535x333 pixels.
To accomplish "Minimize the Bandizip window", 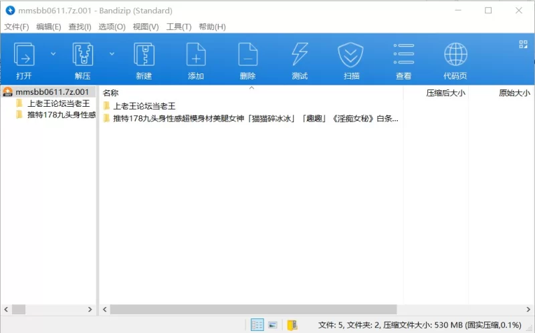I will pos(458,11).
